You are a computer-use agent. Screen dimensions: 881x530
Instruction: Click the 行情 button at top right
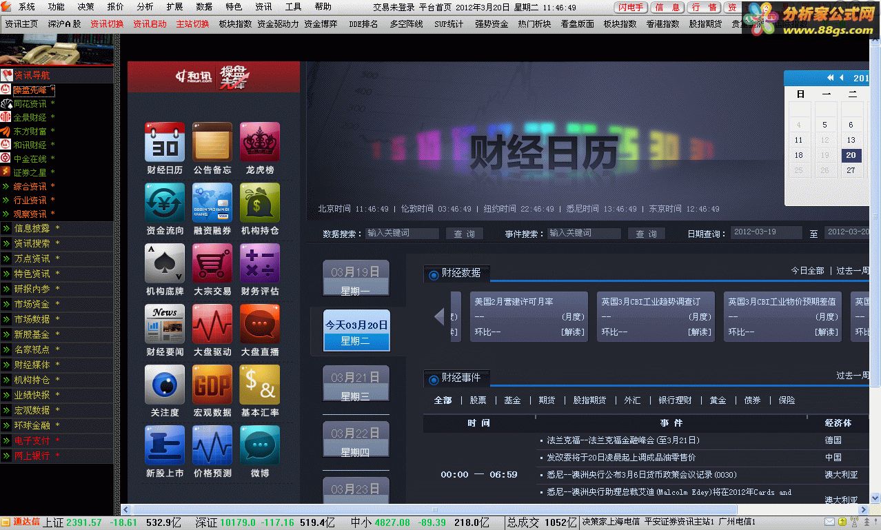704,8
